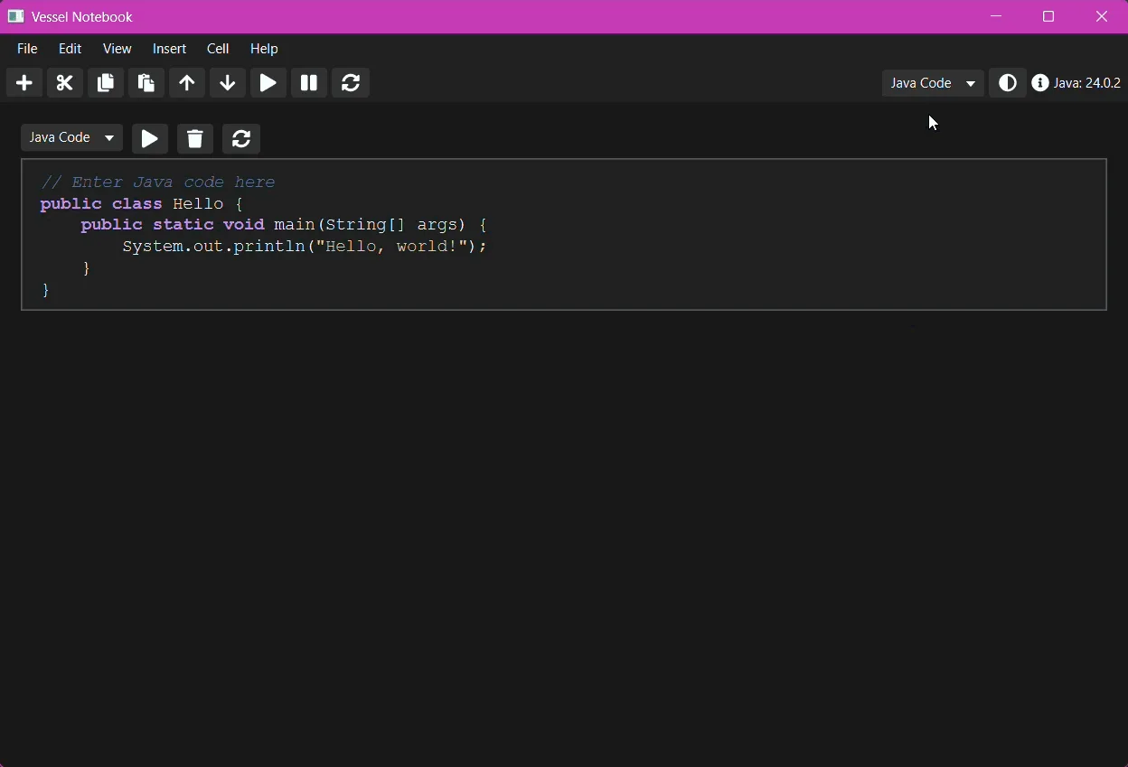Click the "// Enter Java code here" comment line
Image resolution: width=1128 pixels, height=767 pixels.
pyautogui.click(x=158, y=182)
